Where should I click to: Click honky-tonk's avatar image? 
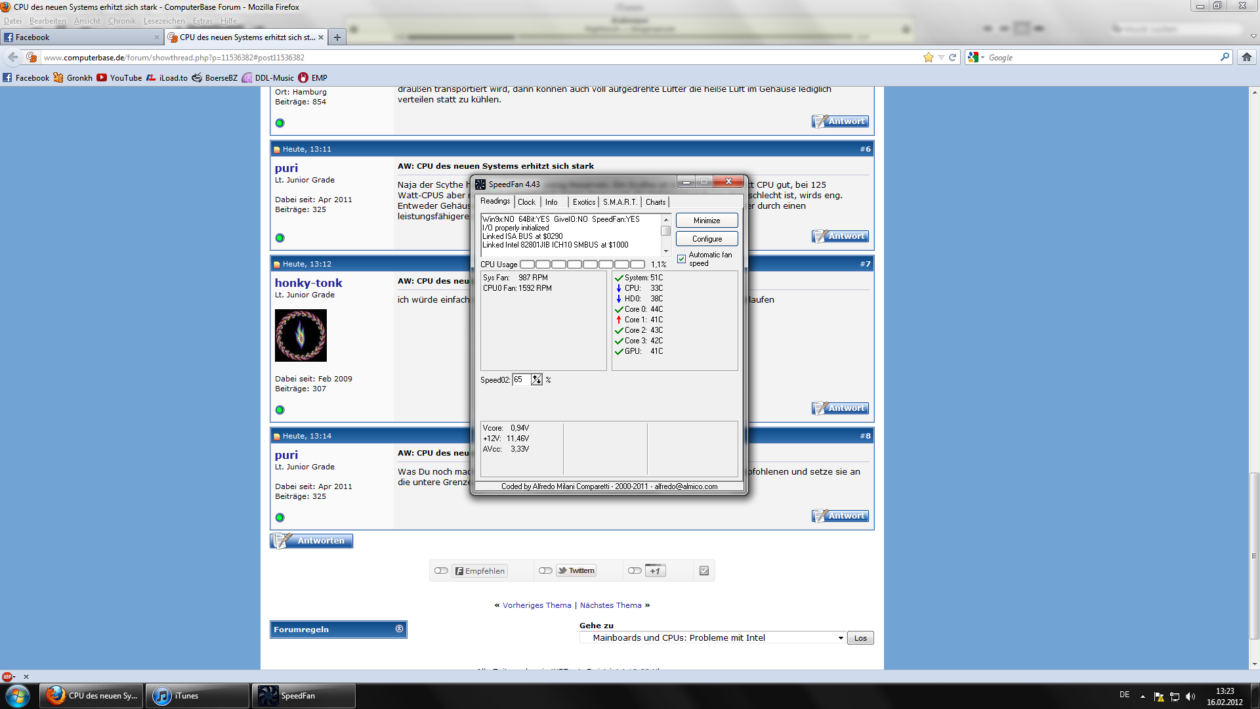(301, 335)
